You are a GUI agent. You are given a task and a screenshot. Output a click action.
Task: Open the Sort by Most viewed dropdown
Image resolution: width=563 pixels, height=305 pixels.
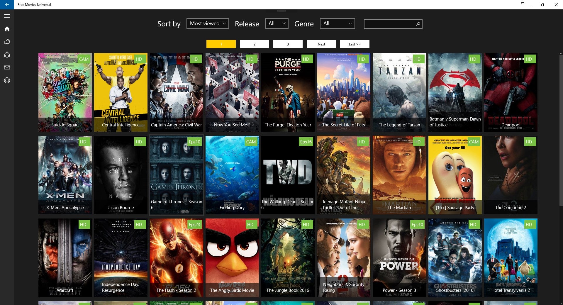click(x=208, y=23)
